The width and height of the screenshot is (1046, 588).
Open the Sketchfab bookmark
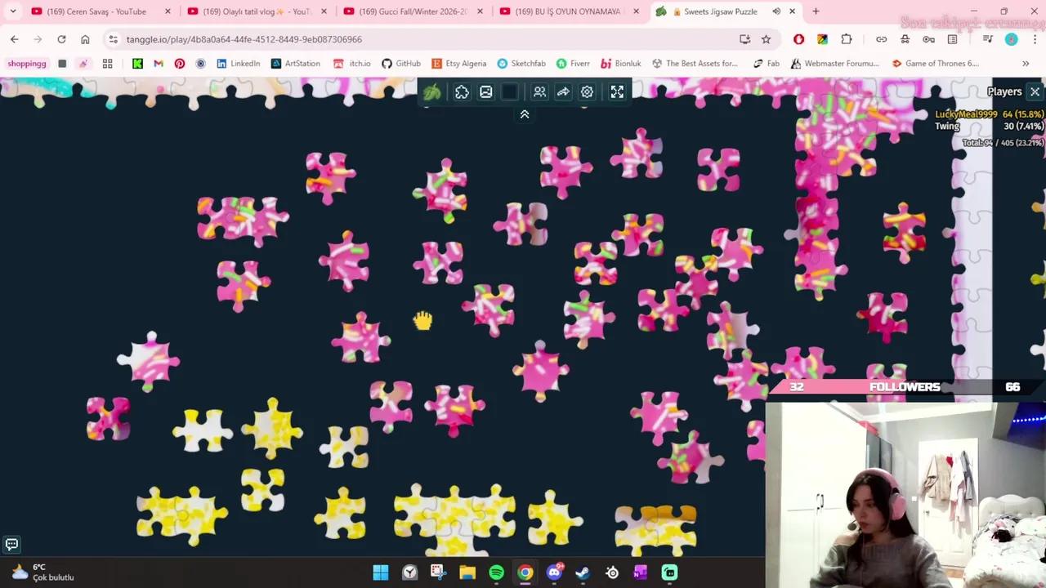(x=521, y=64)
